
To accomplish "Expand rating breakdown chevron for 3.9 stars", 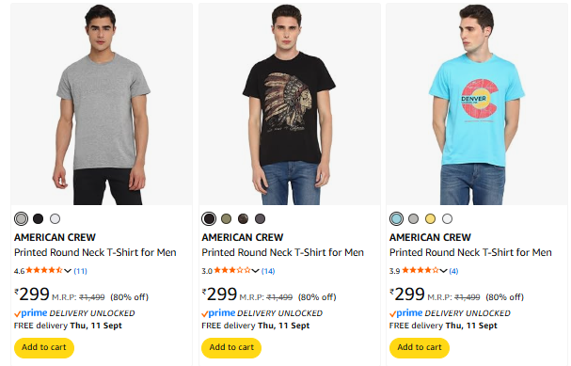I will (x=443, y=271).
